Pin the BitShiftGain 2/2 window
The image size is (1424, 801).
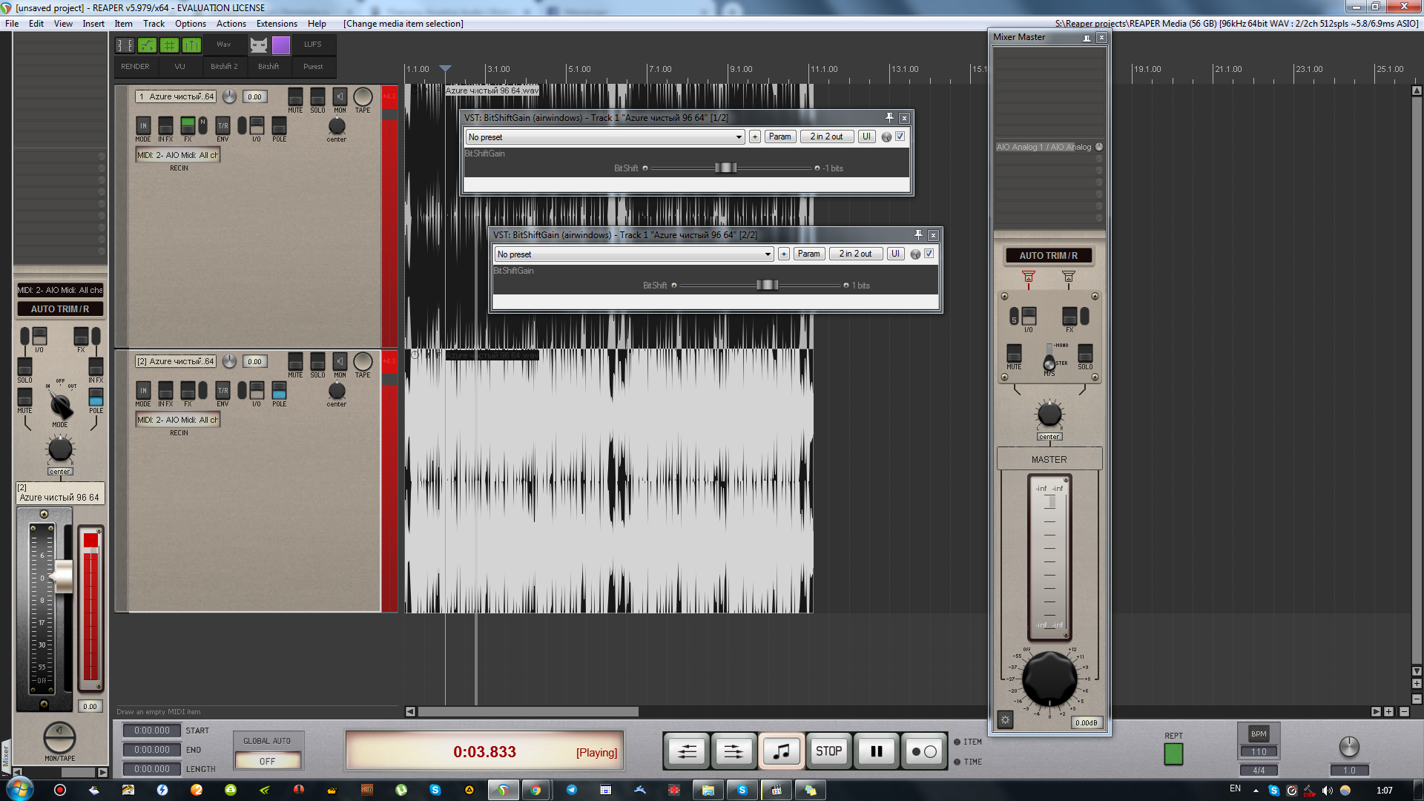pyautogui.click(x=918, y=235)
